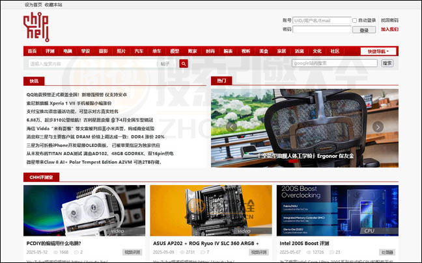
Task: Click views eye icon on ASUS AP202 card
Action: click(x=182, y=252)
